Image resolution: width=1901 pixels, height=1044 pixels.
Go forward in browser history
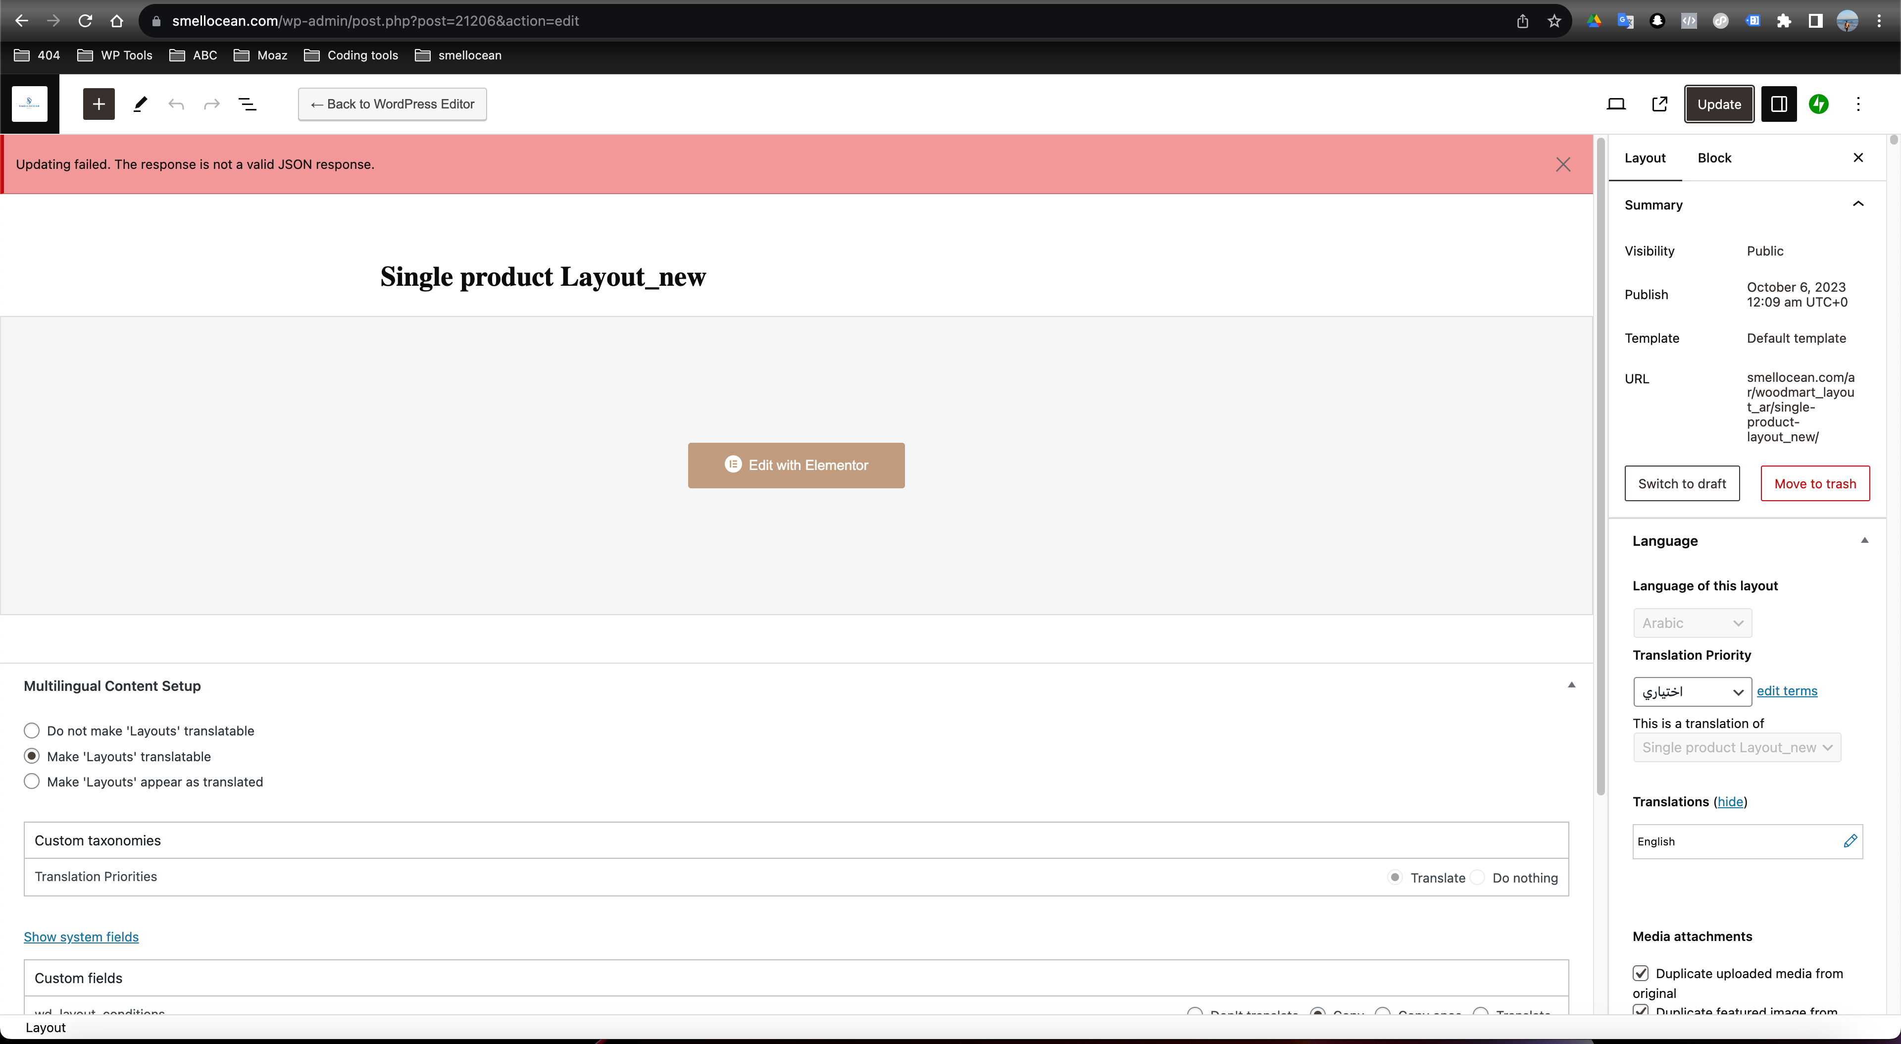pyautogui.click(x=53, y=21)
